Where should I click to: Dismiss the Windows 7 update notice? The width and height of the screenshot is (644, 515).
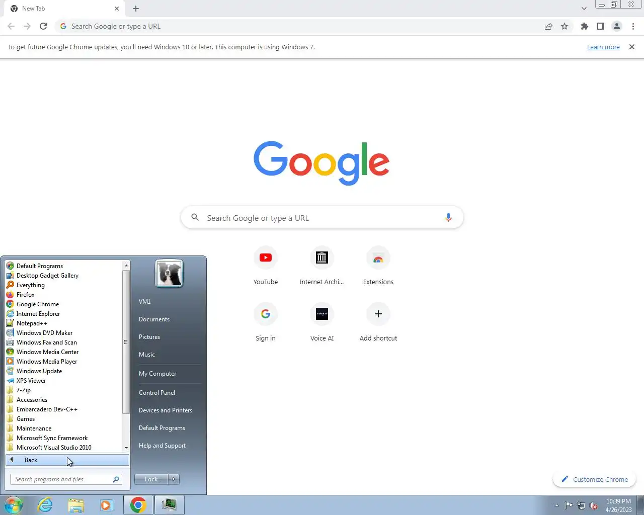click(632, 47)
